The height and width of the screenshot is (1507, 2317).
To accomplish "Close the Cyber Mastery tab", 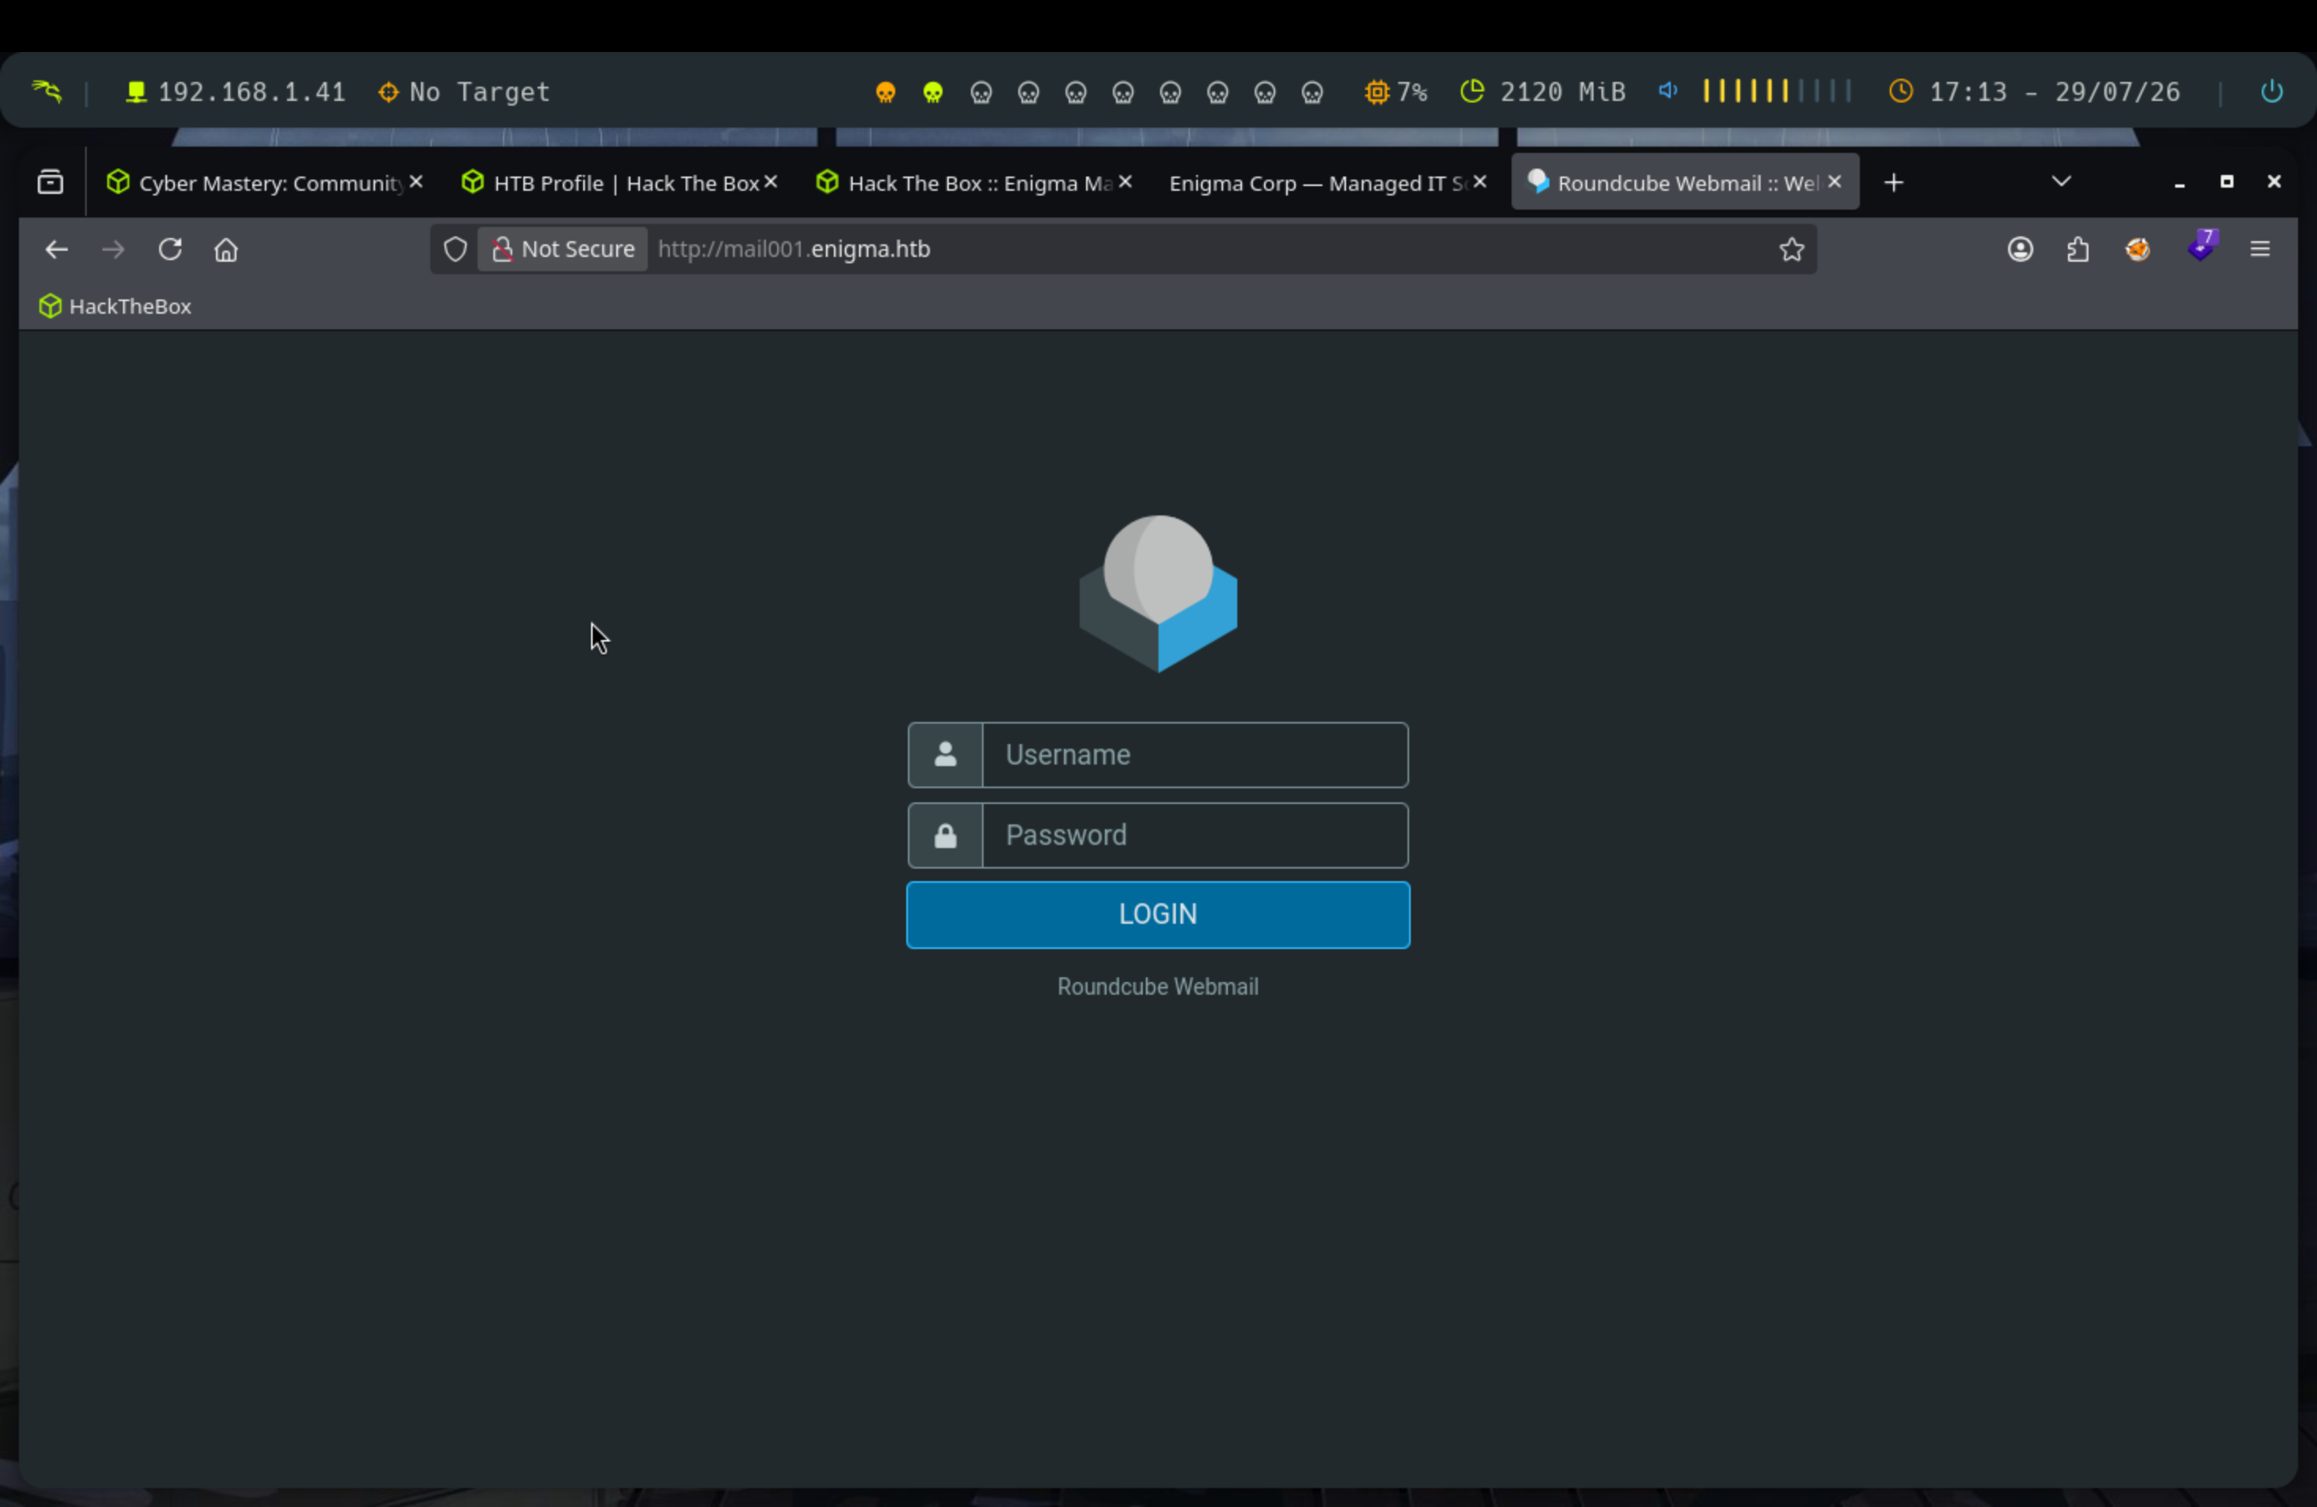I will [415, 181].
